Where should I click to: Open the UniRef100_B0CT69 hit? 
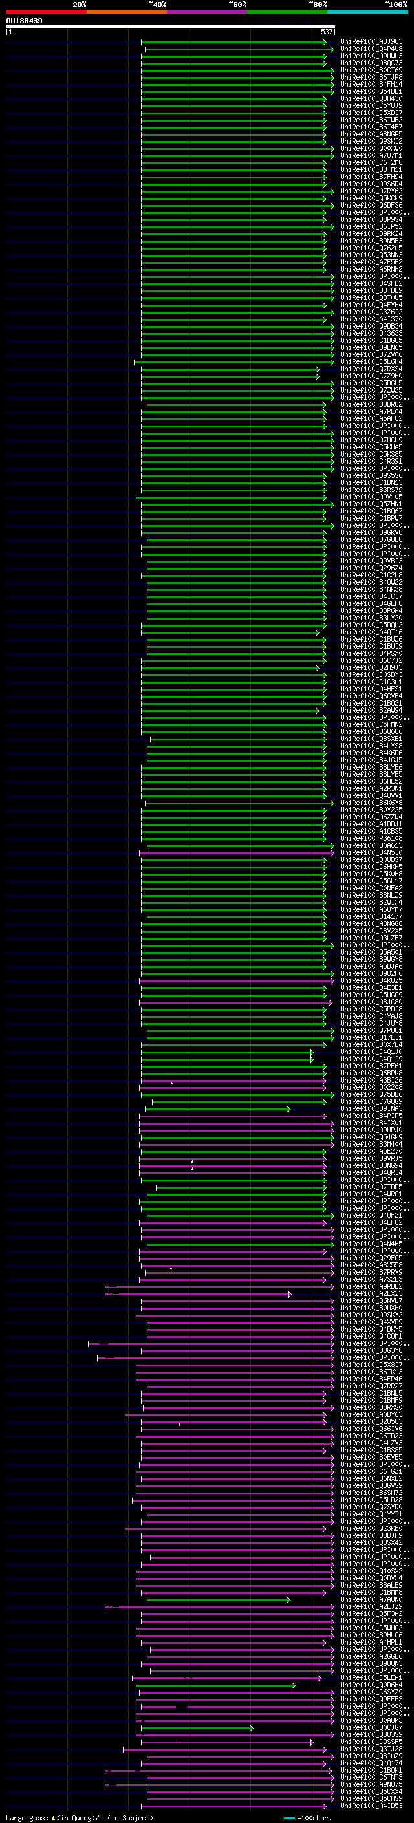point(371,70)
